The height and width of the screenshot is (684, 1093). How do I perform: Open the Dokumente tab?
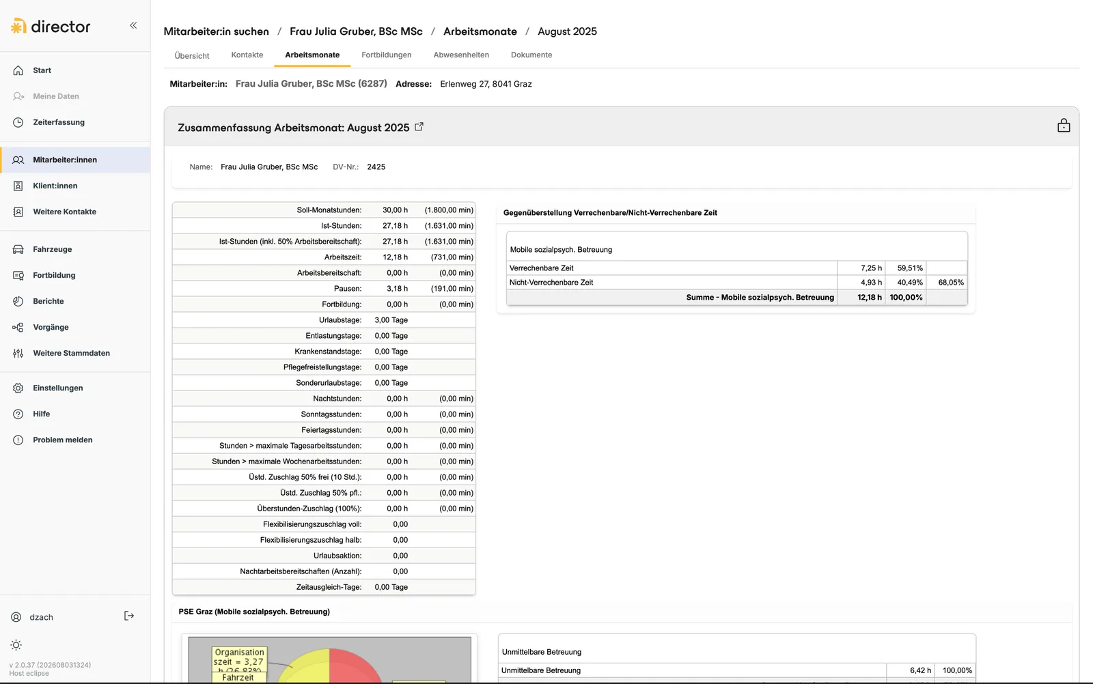pyautogui.click(x=531, y=55)
